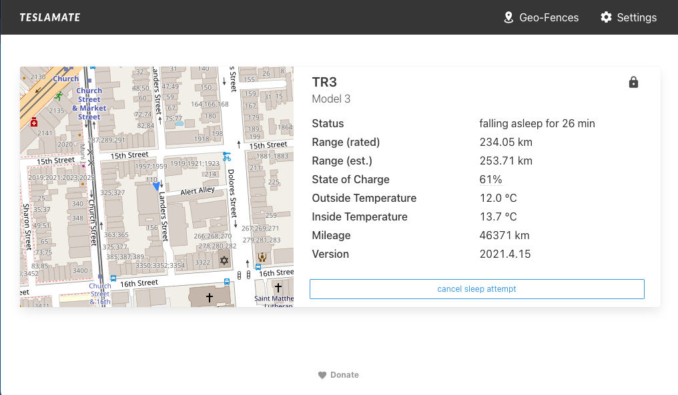This screenshot has width=678, height=395.
Task: Click the Donate link
Action: point(344,374)
